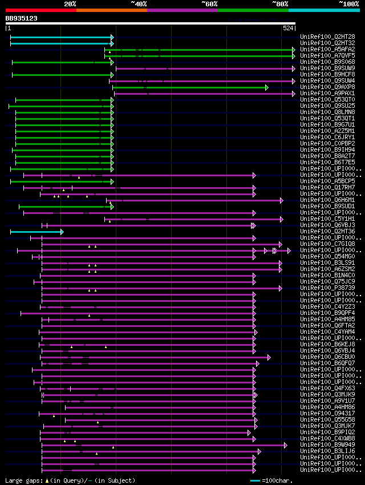
Task: Click the UniRef100_B9IH94 label
Action: pos(327,149)
